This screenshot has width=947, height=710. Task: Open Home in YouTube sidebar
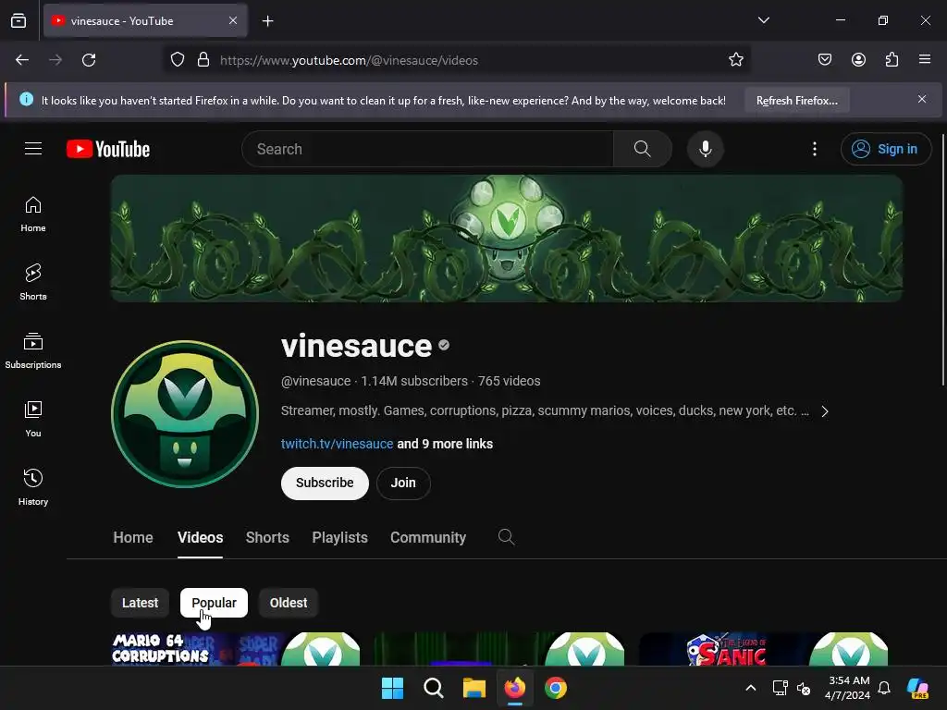tap(33, 214)
